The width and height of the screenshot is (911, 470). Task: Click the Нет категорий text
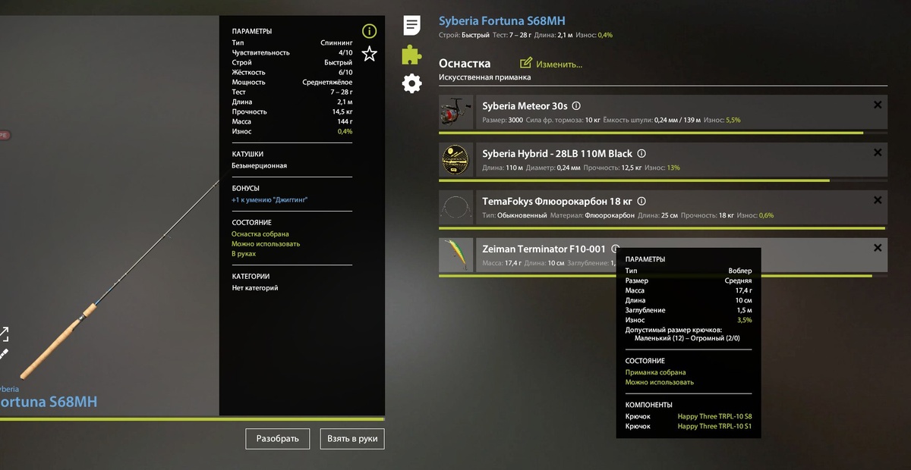[255, 288]
